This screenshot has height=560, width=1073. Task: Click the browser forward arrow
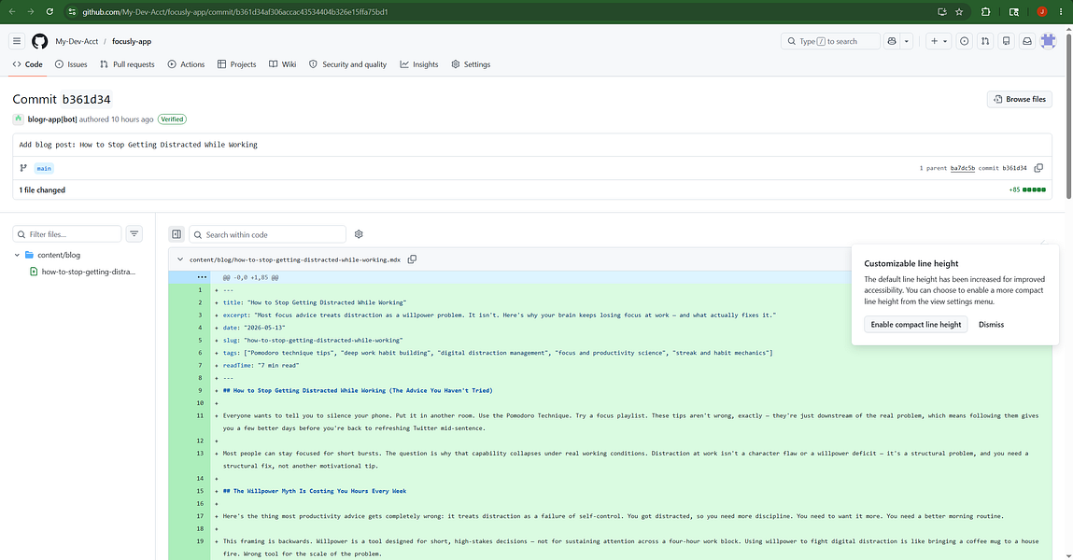[30, 11]
